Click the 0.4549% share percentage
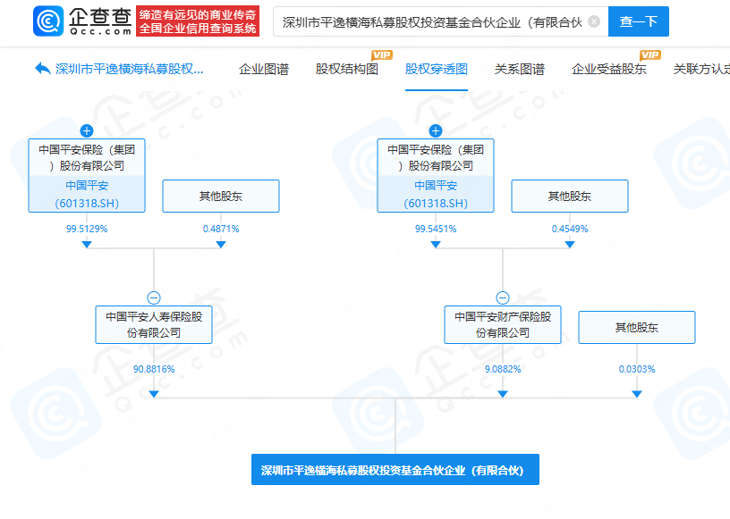730x519 pixels. (570, 229)
